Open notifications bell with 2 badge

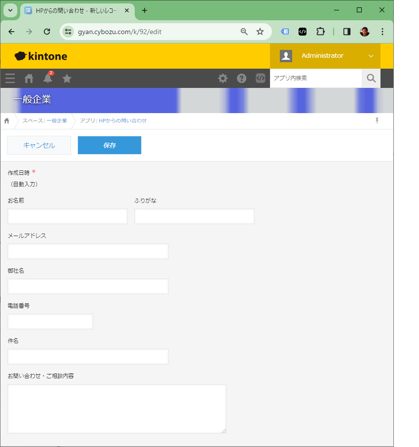[x=48, y=78]
